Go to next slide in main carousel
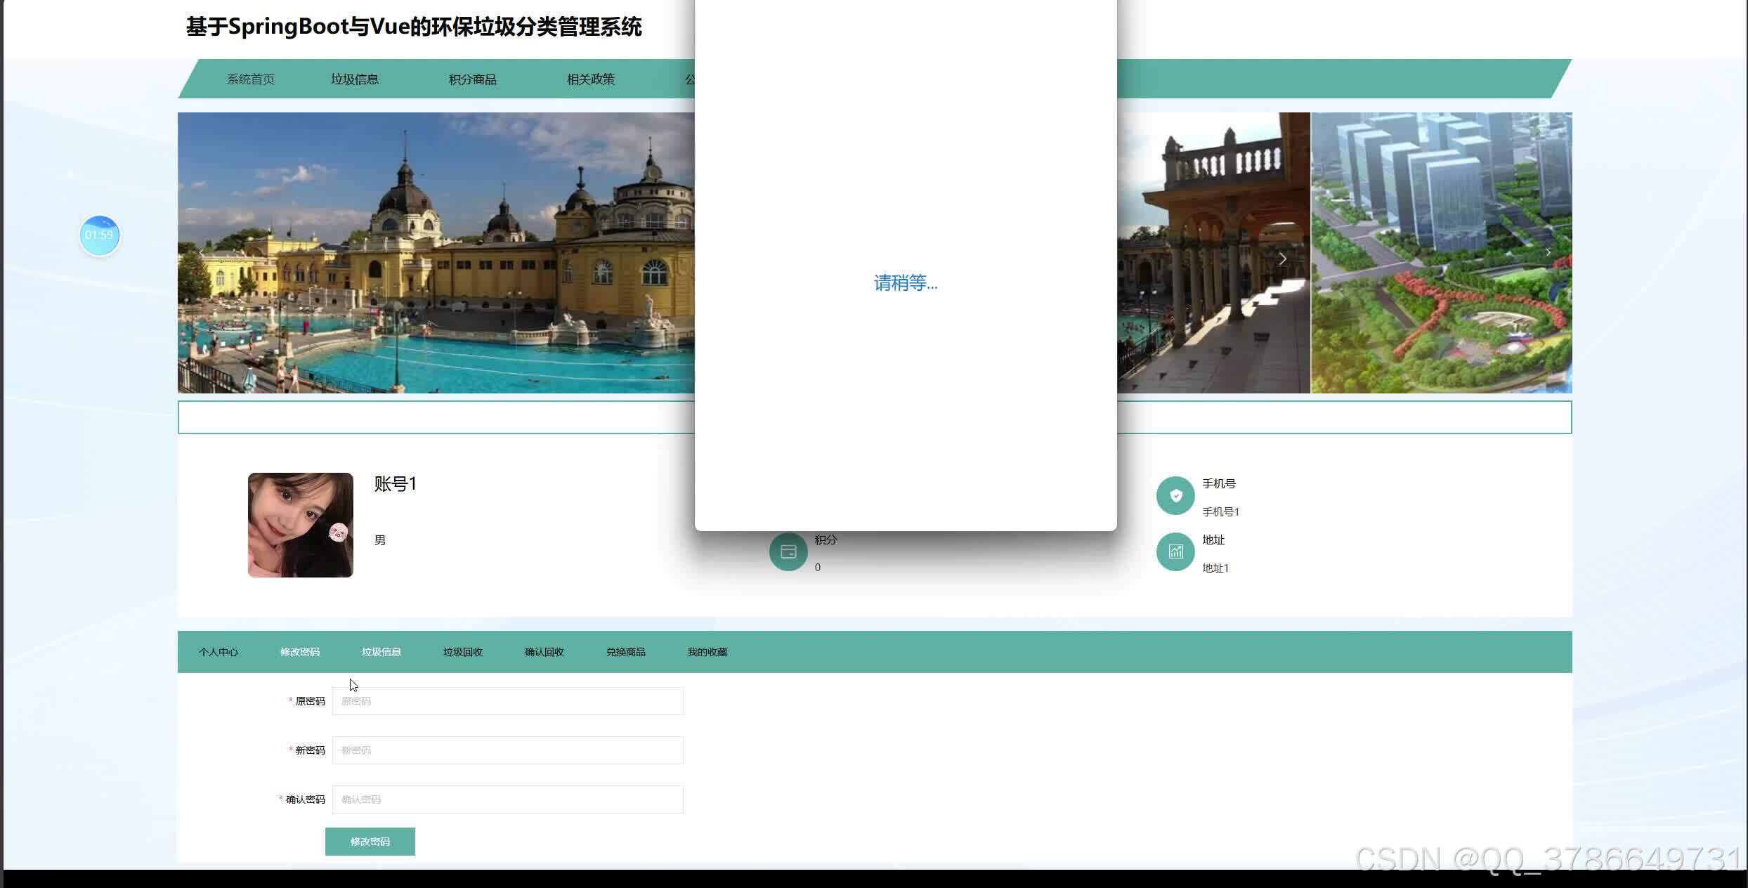 click(x=1282, y=259)
